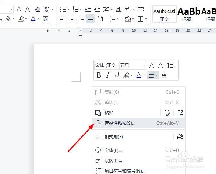Apply paragraph shading color
The height and width of the screenshot is (174, 216).
pyautogui.click(x=128, y=19)
